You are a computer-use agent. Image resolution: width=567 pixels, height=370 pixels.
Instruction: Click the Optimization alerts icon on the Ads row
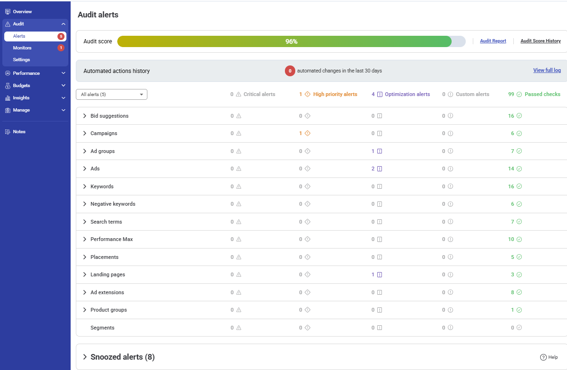[x=380, y=168]
